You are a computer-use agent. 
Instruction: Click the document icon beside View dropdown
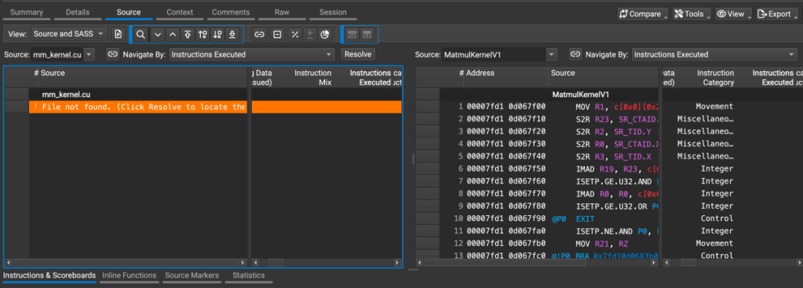tap(118, 34)
